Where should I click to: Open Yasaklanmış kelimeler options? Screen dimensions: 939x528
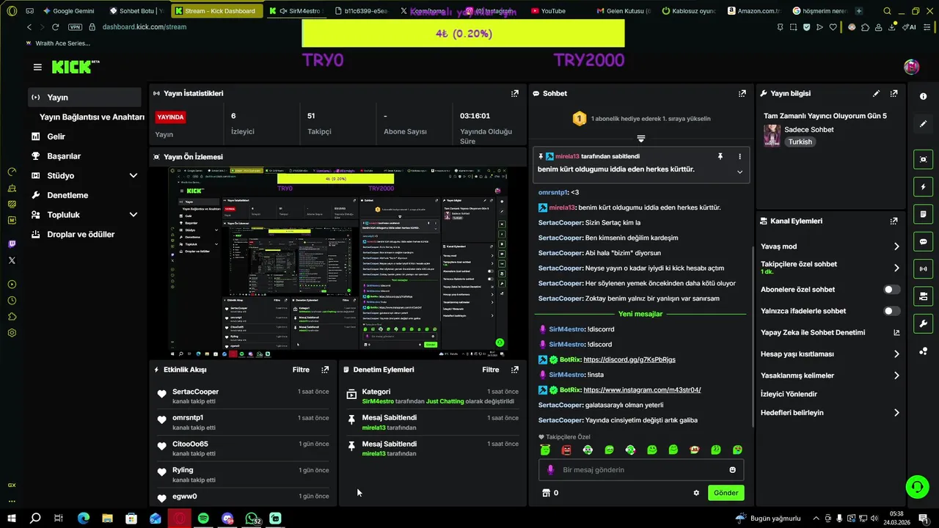(x=830, y=375)
